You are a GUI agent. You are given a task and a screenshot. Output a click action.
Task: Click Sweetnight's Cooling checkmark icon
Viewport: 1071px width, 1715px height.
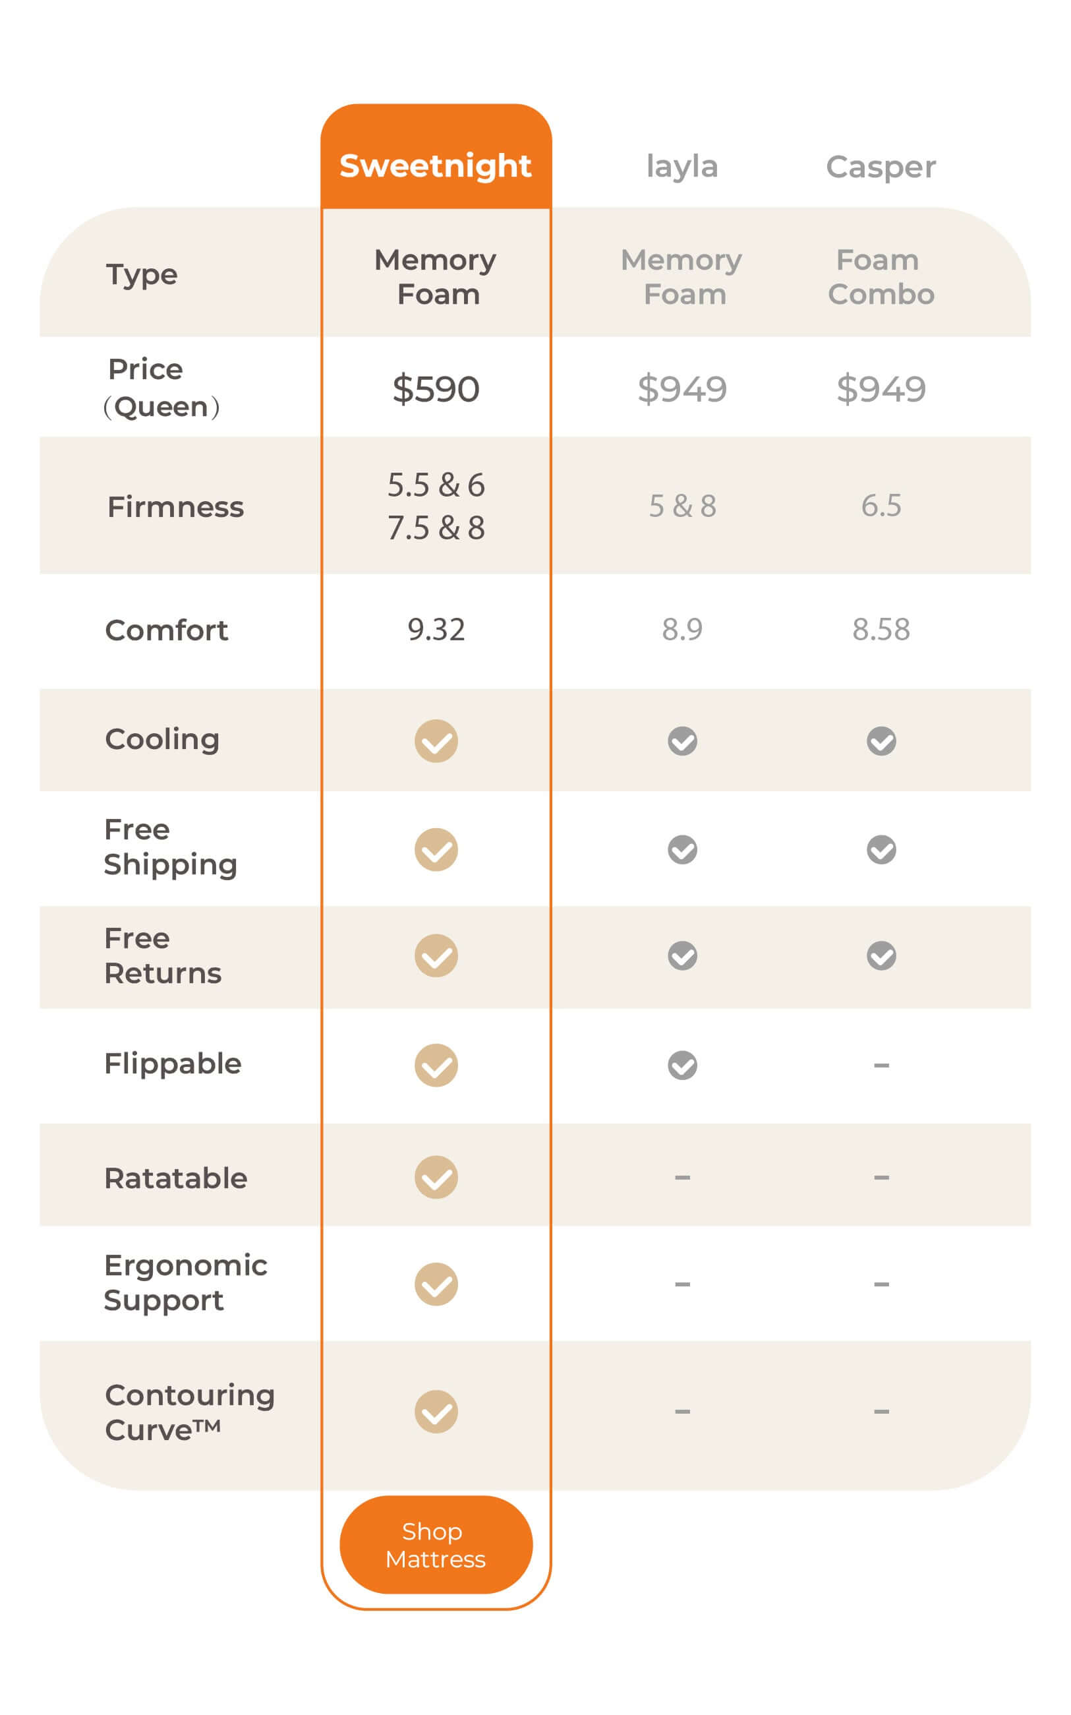point(436,740)
